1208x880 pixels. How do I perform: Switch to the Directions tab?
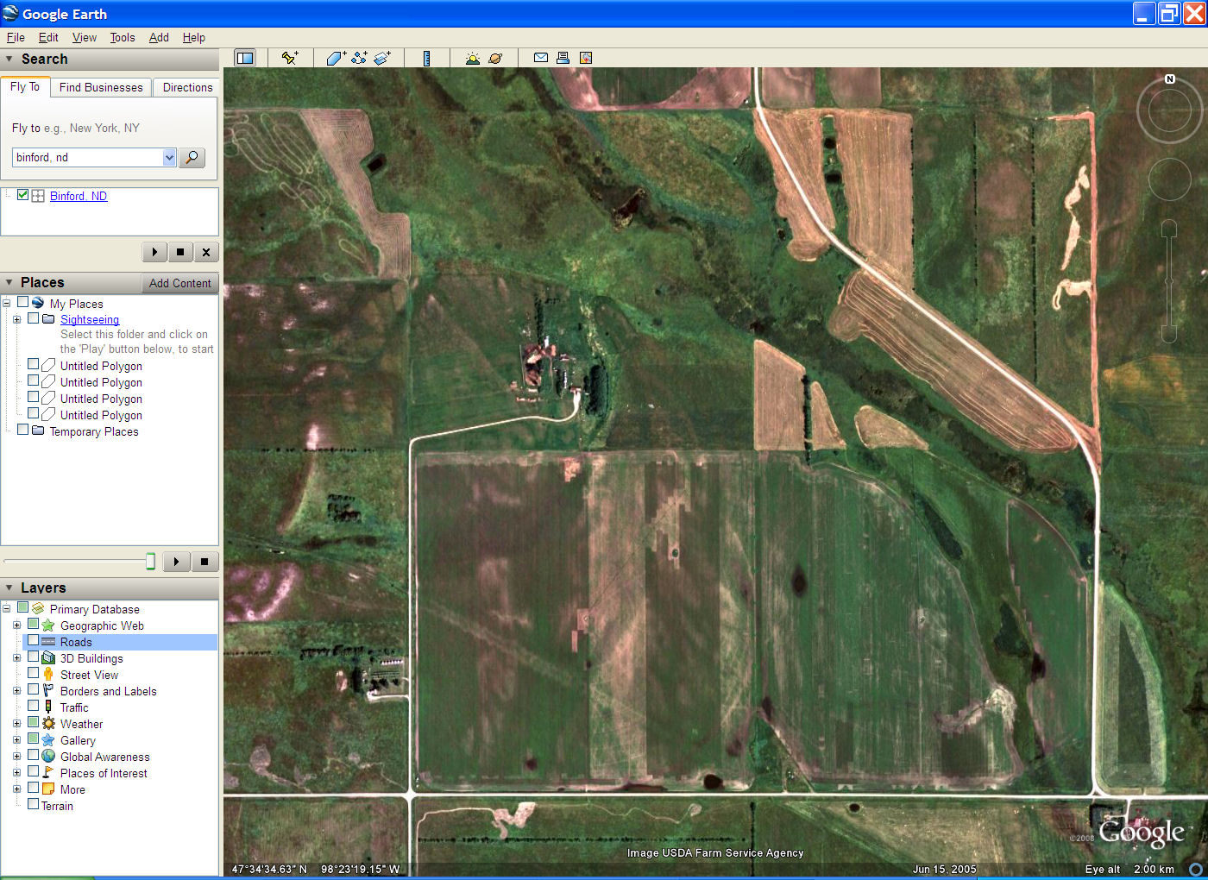pos(187,87)
